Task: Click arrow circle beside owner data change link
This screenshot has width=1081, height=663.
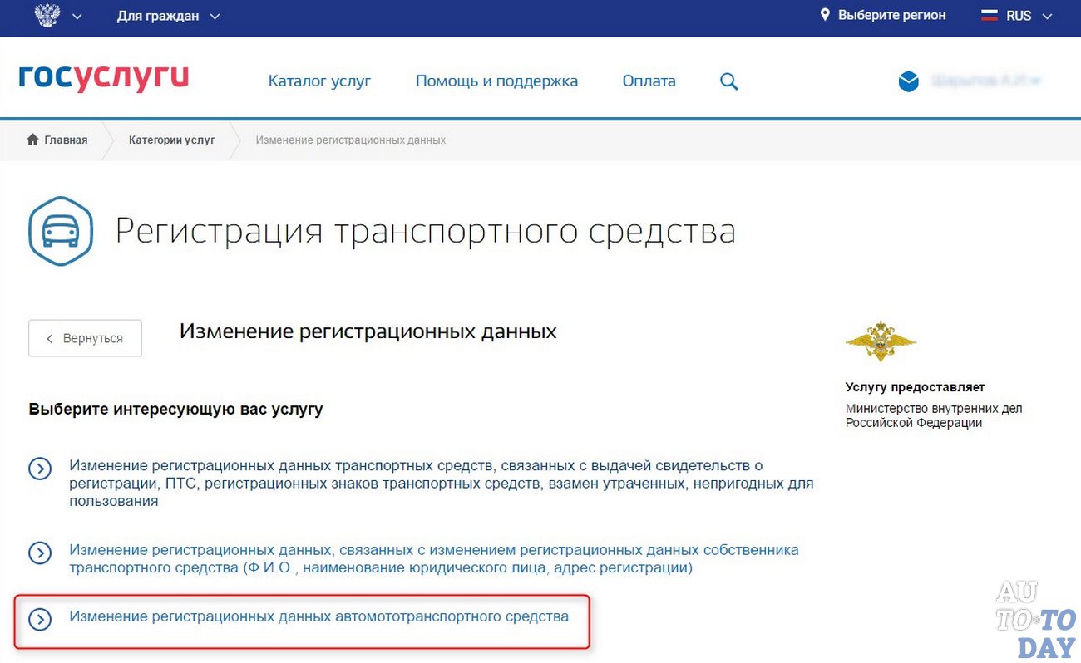Action: click(x=40, y=553)
